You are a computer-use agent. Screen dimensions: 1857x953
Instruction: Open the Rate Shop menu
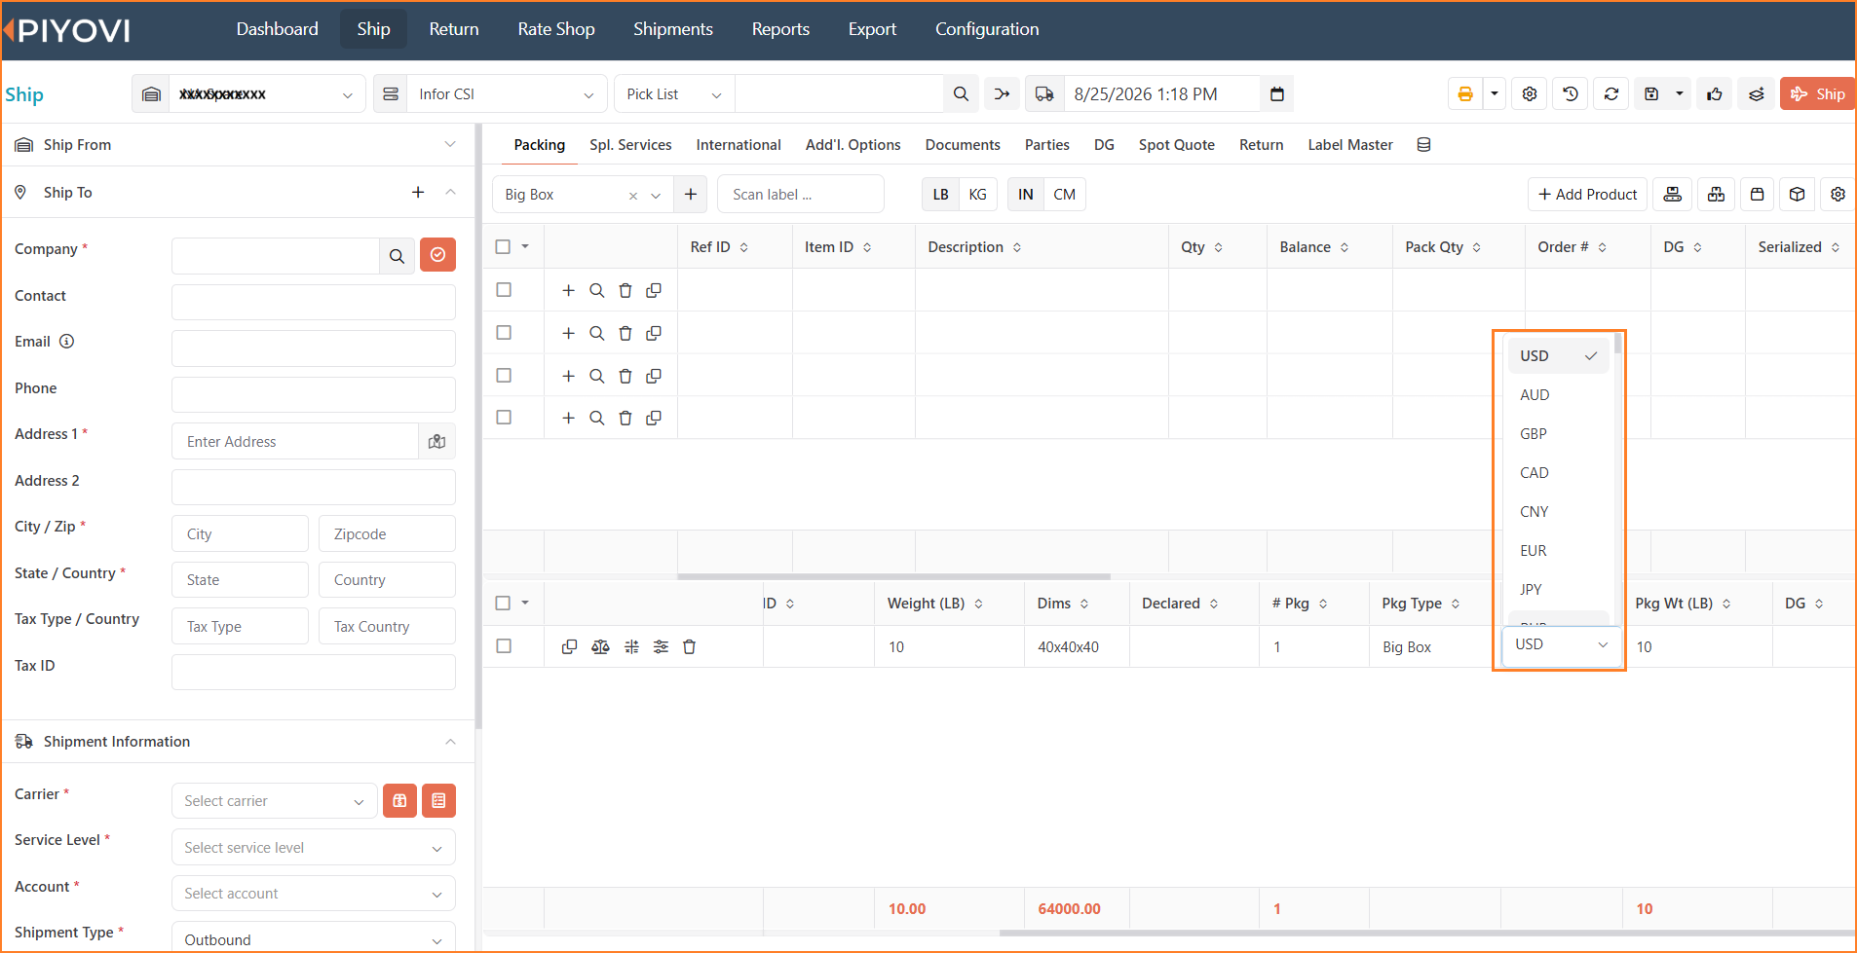(x=556, y=29)
